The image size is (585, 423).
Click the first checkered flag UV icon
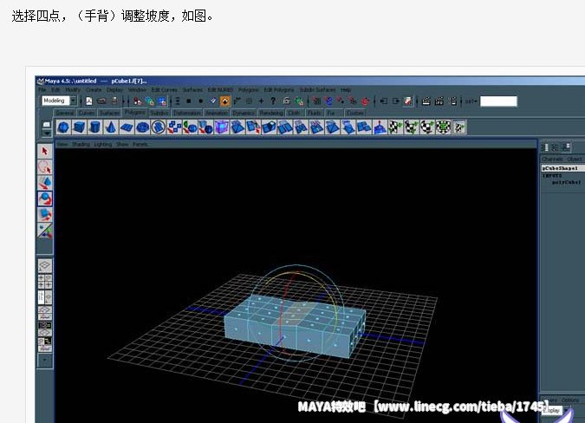coord(395,127)
